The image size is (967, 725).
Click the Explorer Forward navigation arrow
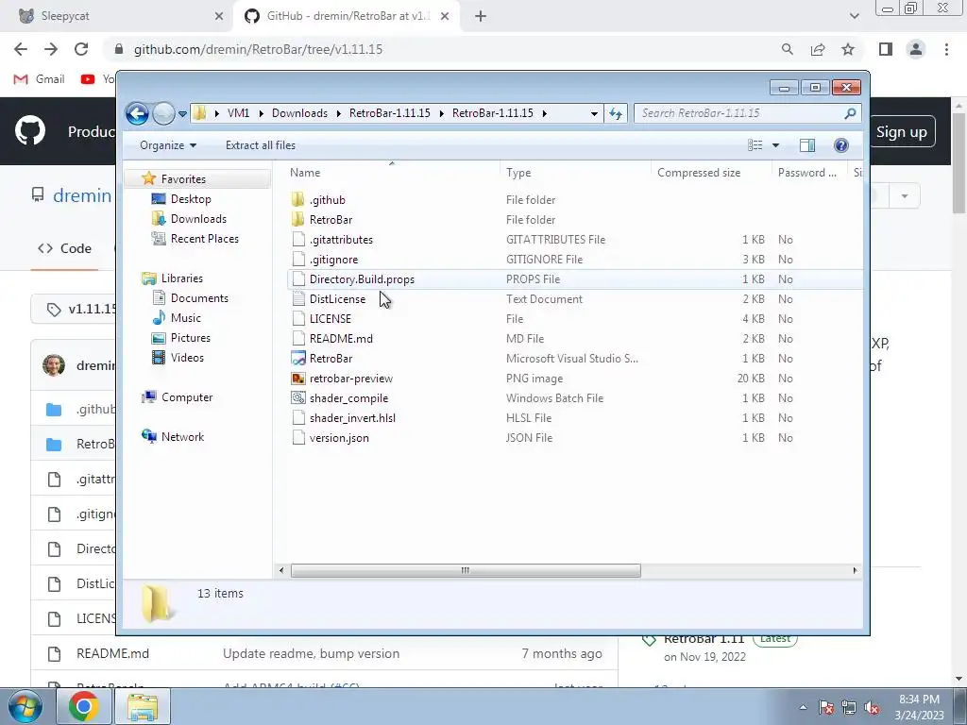click(163, 113)
